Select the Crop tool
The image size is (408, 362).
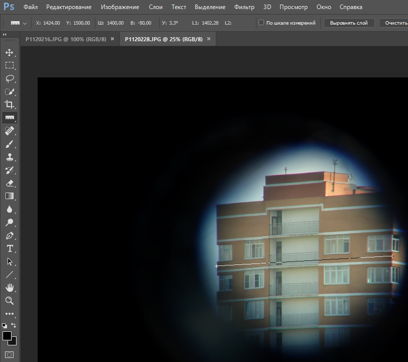point(10,104)
